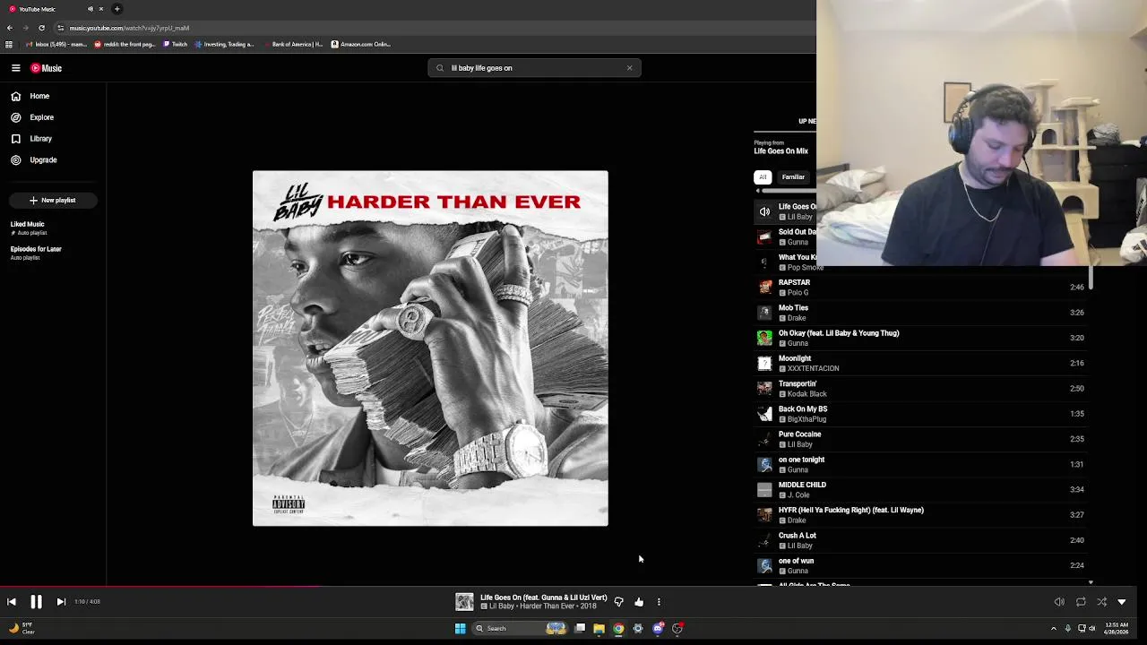Open a new browser tab
1147x645 pixels.
[x=116, y=9]
